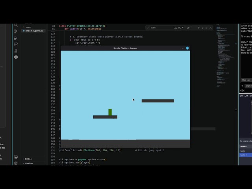Click the 'if self.rect.left < 0:' code line
The height and width of the screenshot is (189, 252).
coord(85,40)
